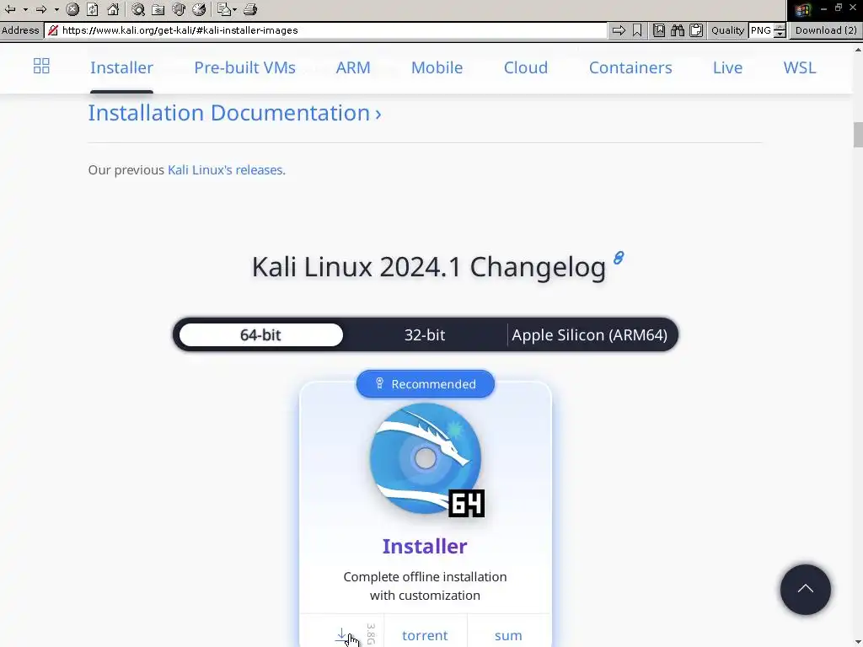Click the Print toolbar icon
The height and width of the screenshot is (647, 863).
pos(250,9)
